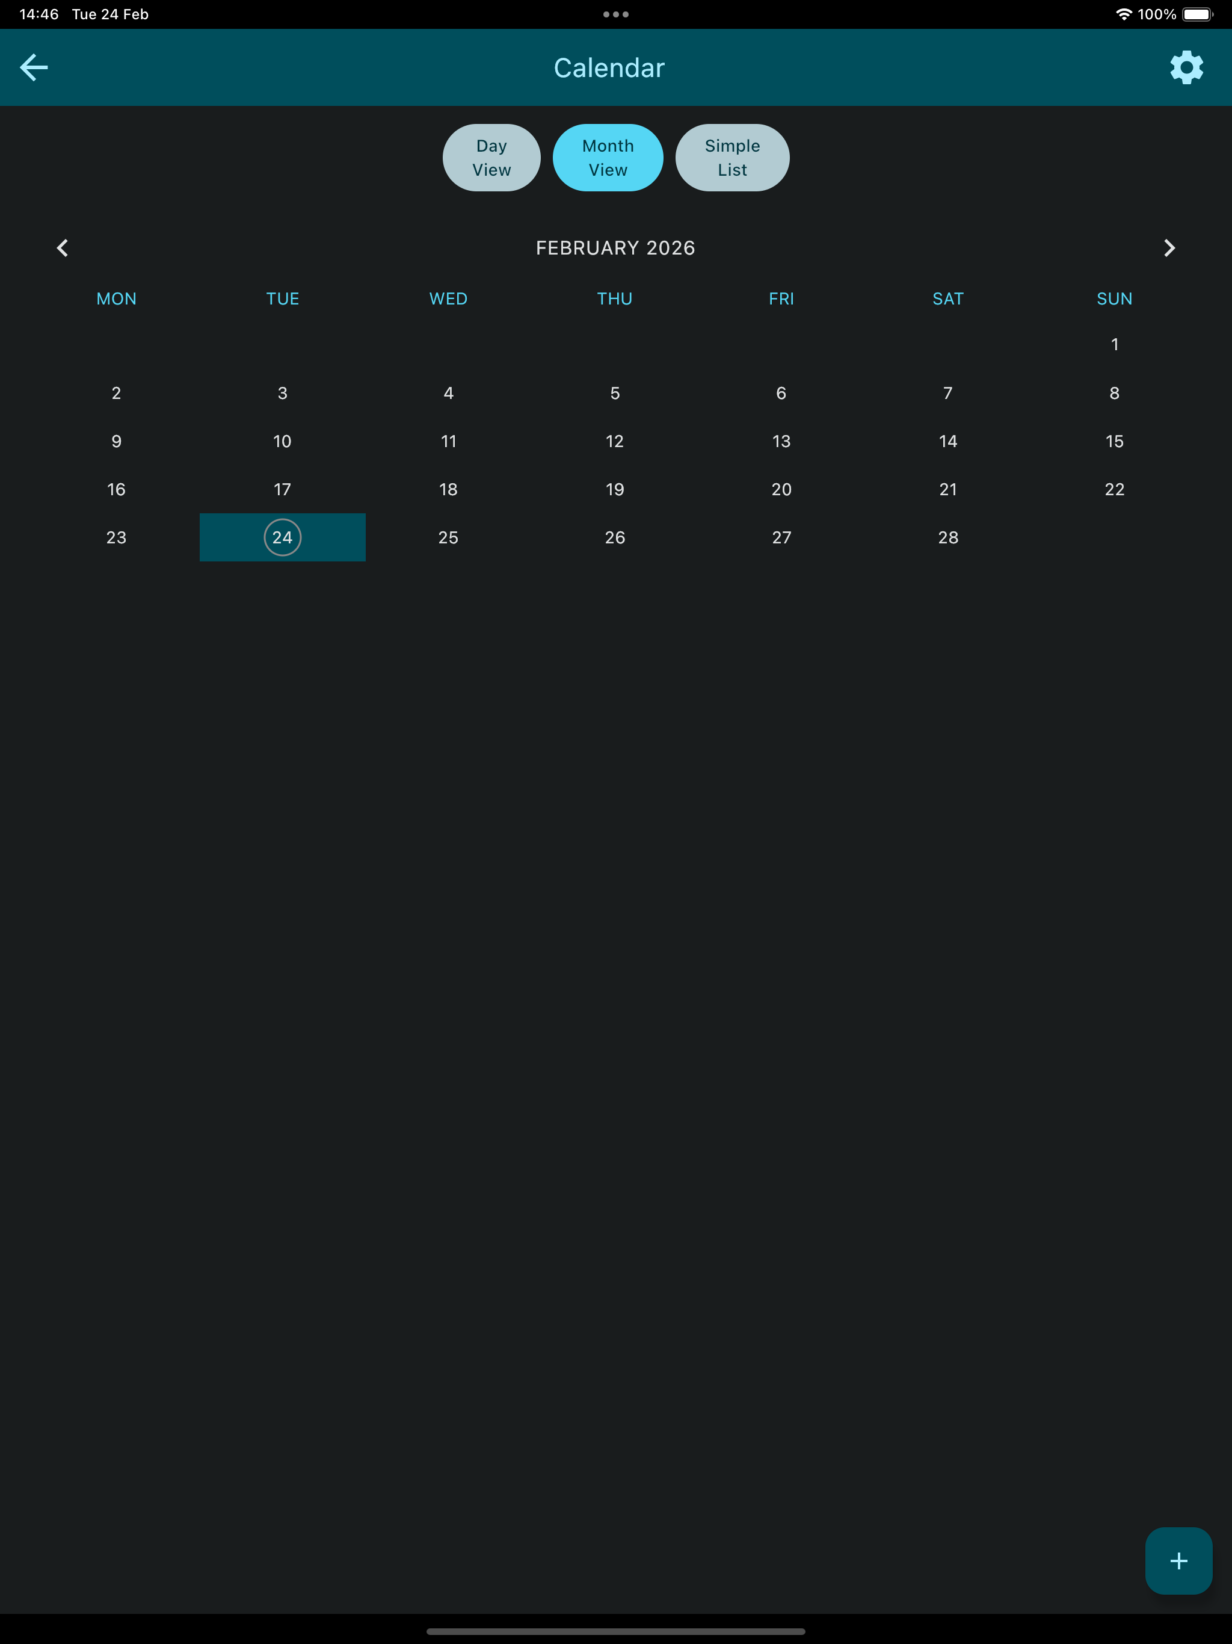Add new event with plus button
This screenshot has width=1232, height=1644.
pos(1178,1561)
